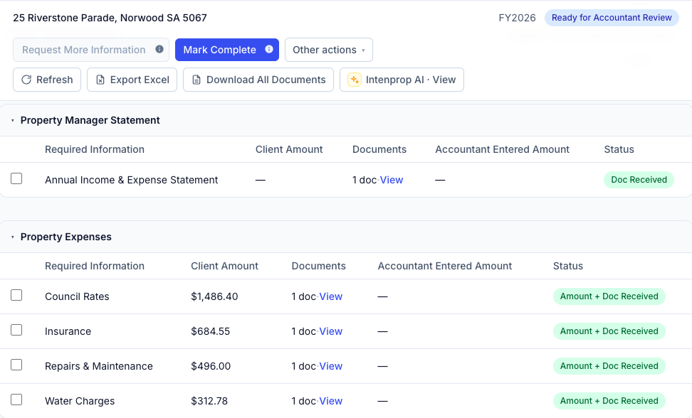Viewport: 692px width, 418px height.
Task: Click the Export Excel button
Action: (x=132, y=80)
